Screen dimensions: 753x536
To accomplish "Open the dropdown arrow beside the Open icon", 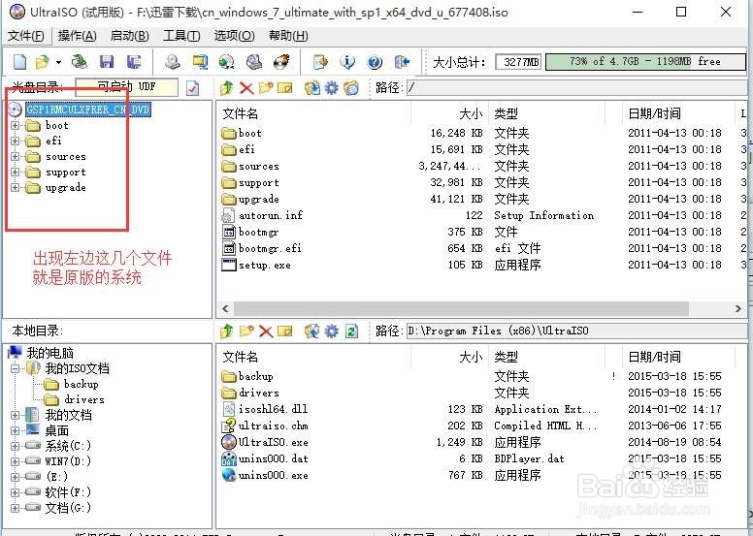I will coord(58,62).
